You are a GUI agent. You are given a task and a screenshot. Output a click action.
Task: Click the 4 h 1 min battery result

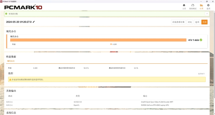point(193,40)
